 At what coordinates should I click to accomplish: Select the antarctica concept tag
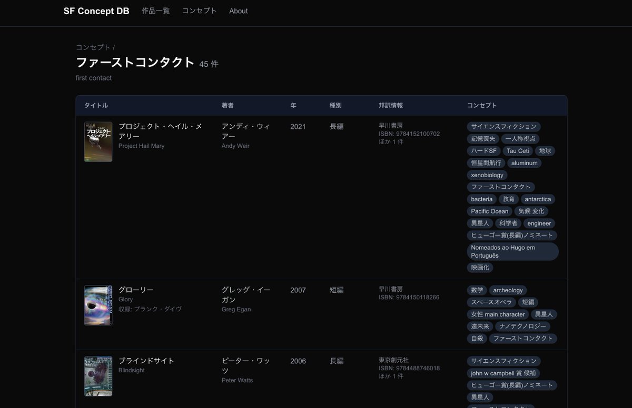(538, 199)
